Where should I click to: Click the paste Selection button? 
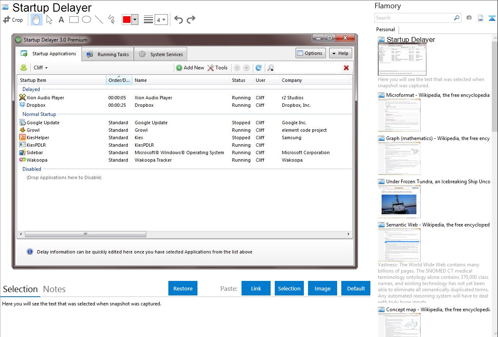289,288
